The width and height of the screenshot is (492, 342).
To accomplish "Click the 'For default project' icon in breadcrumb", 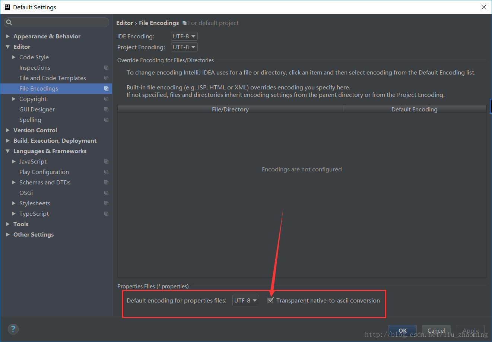I will click(184, 23).
